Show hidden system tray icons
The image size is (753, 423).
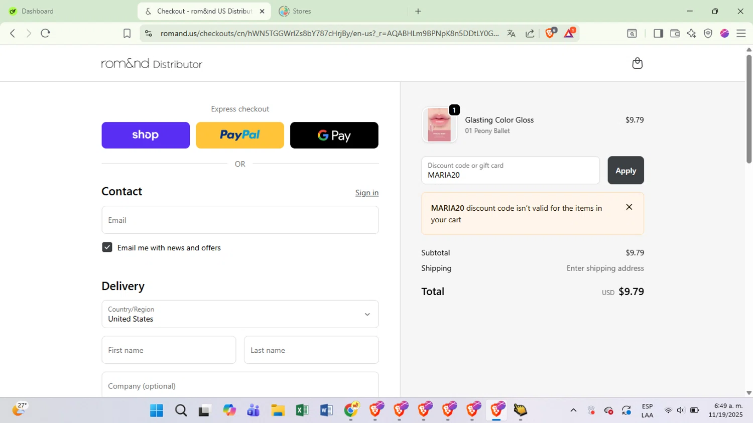(573, 410)
